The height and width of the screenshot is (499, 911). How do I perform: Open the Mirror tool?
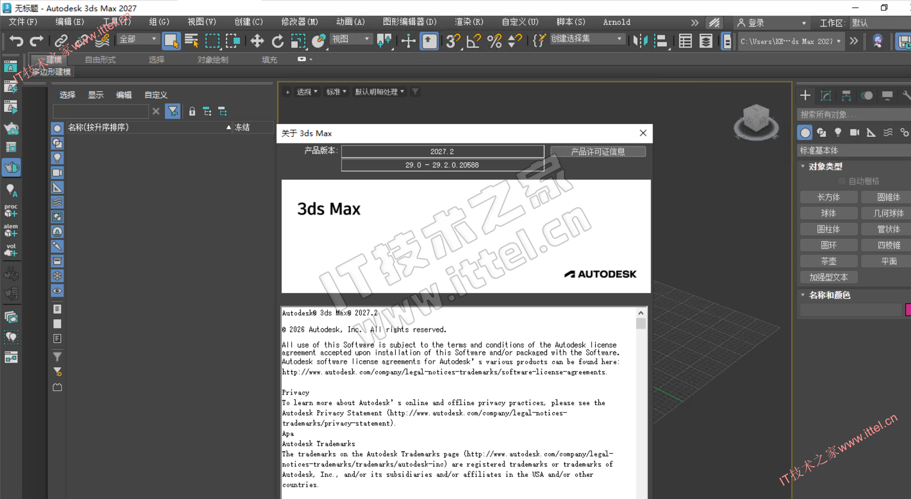coord(640,40)
